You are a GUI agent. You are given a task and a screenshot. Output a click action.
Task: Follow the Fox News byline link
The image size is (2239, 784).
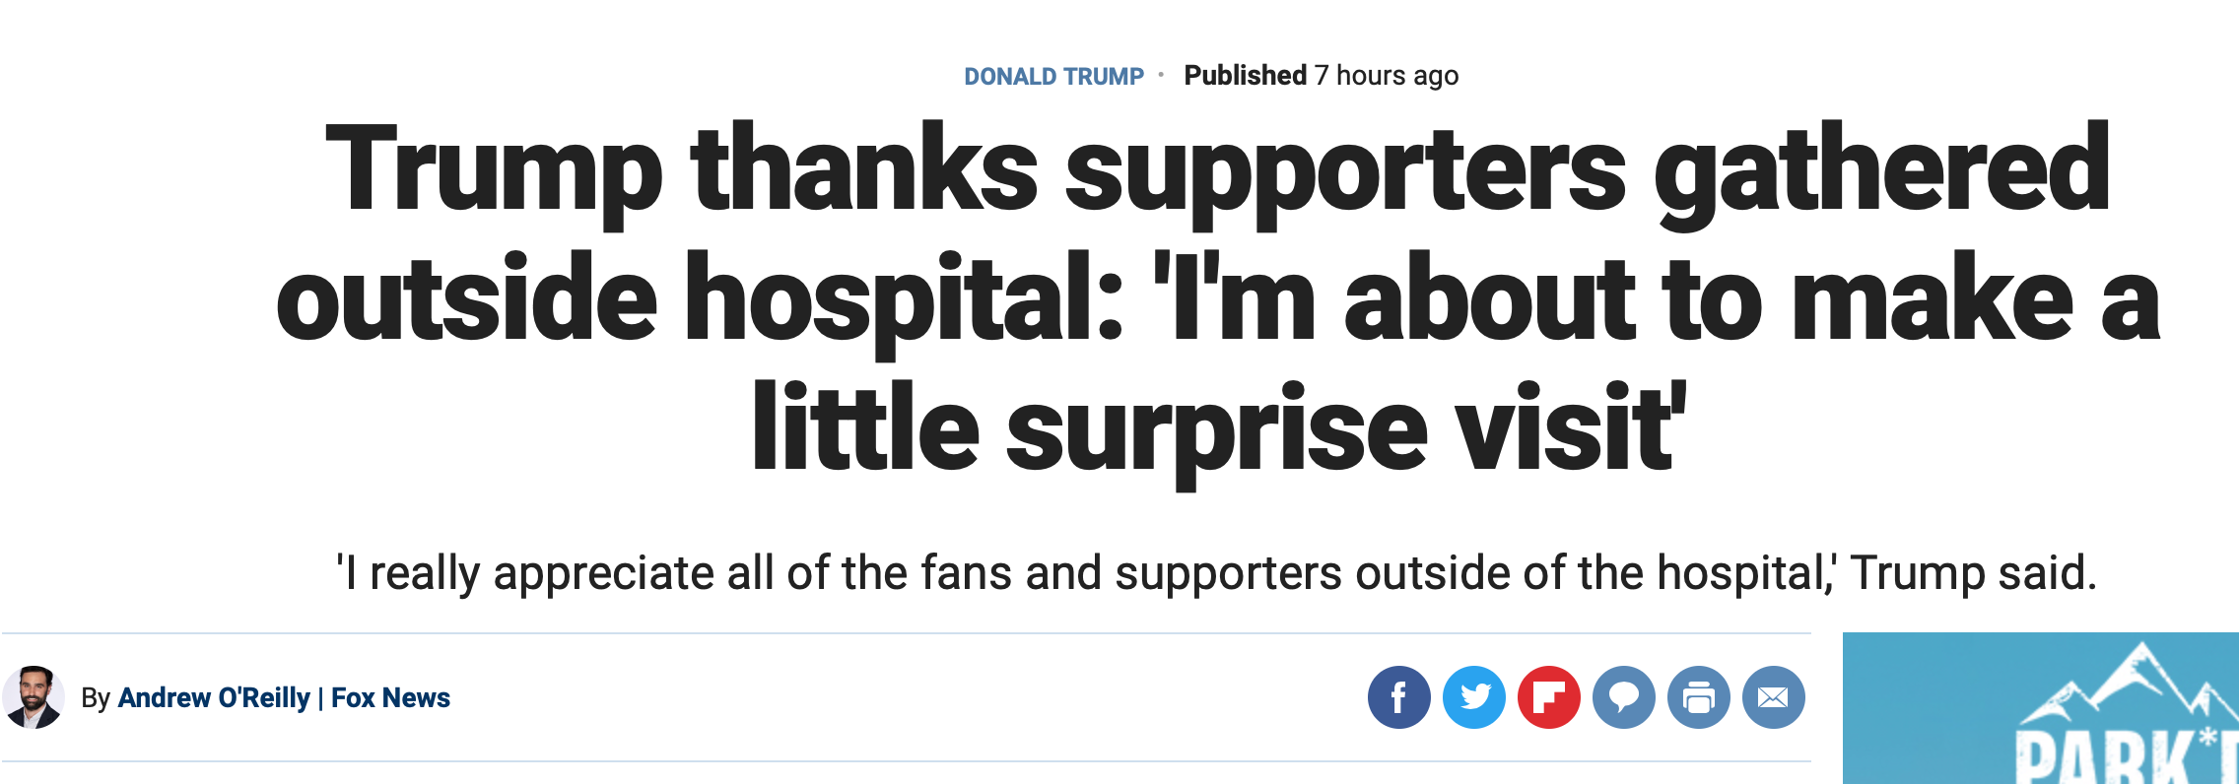point(390,697)
